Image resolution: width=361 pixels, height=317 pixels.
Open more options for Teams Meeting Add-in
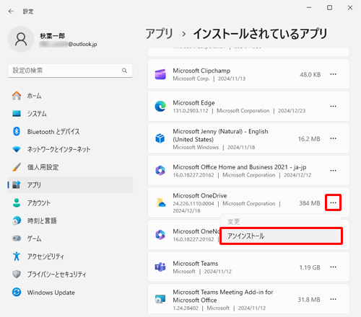[333, 299]
